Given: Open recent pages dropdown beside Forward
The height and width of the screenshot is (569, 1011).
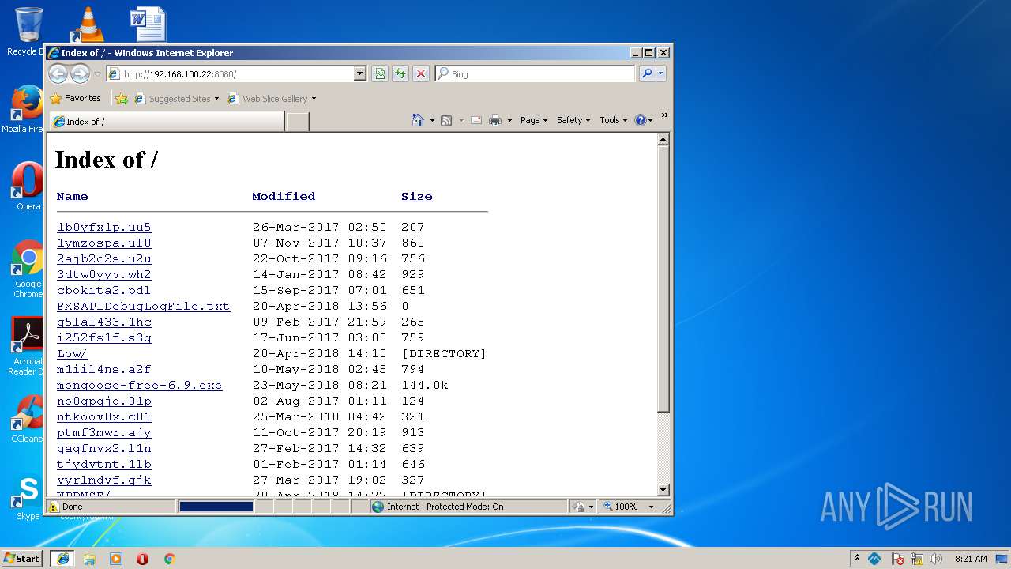Looking at the screenshot, I should point(97,74).
